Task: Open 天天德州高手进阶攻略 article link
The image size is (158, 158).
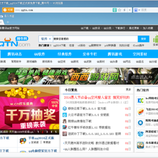Action: coord(92,143)
